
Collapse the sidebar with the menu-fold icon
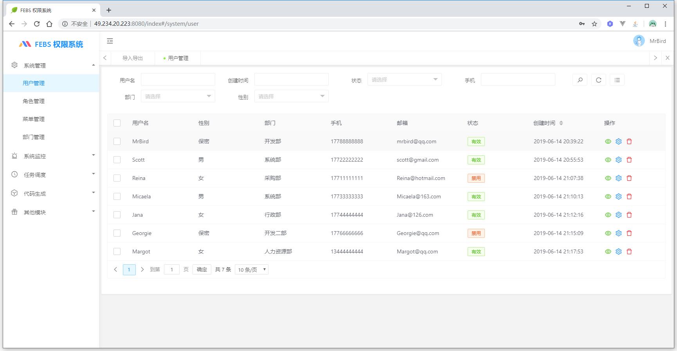click(110, 41)
